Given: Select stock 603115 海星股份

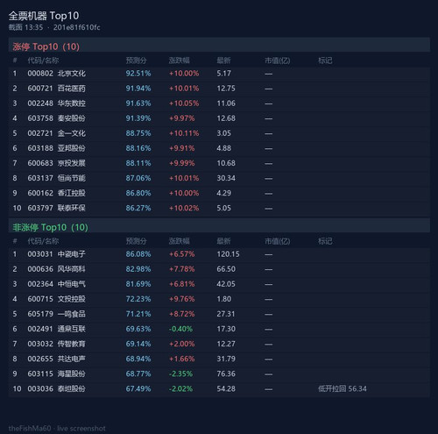Looking at the screenshot, I should [x=56, y=374].
